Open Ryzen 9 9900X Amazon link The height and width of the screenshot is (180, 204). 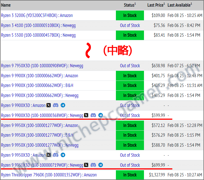pyautogui.click(x=39, y=76)
